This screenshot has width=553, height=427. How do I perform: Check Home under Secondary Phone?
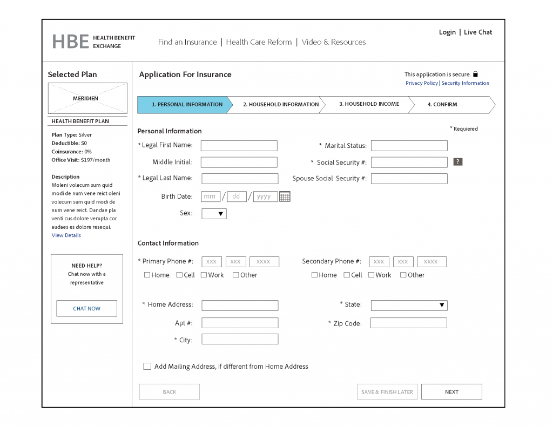pos(315,275)
